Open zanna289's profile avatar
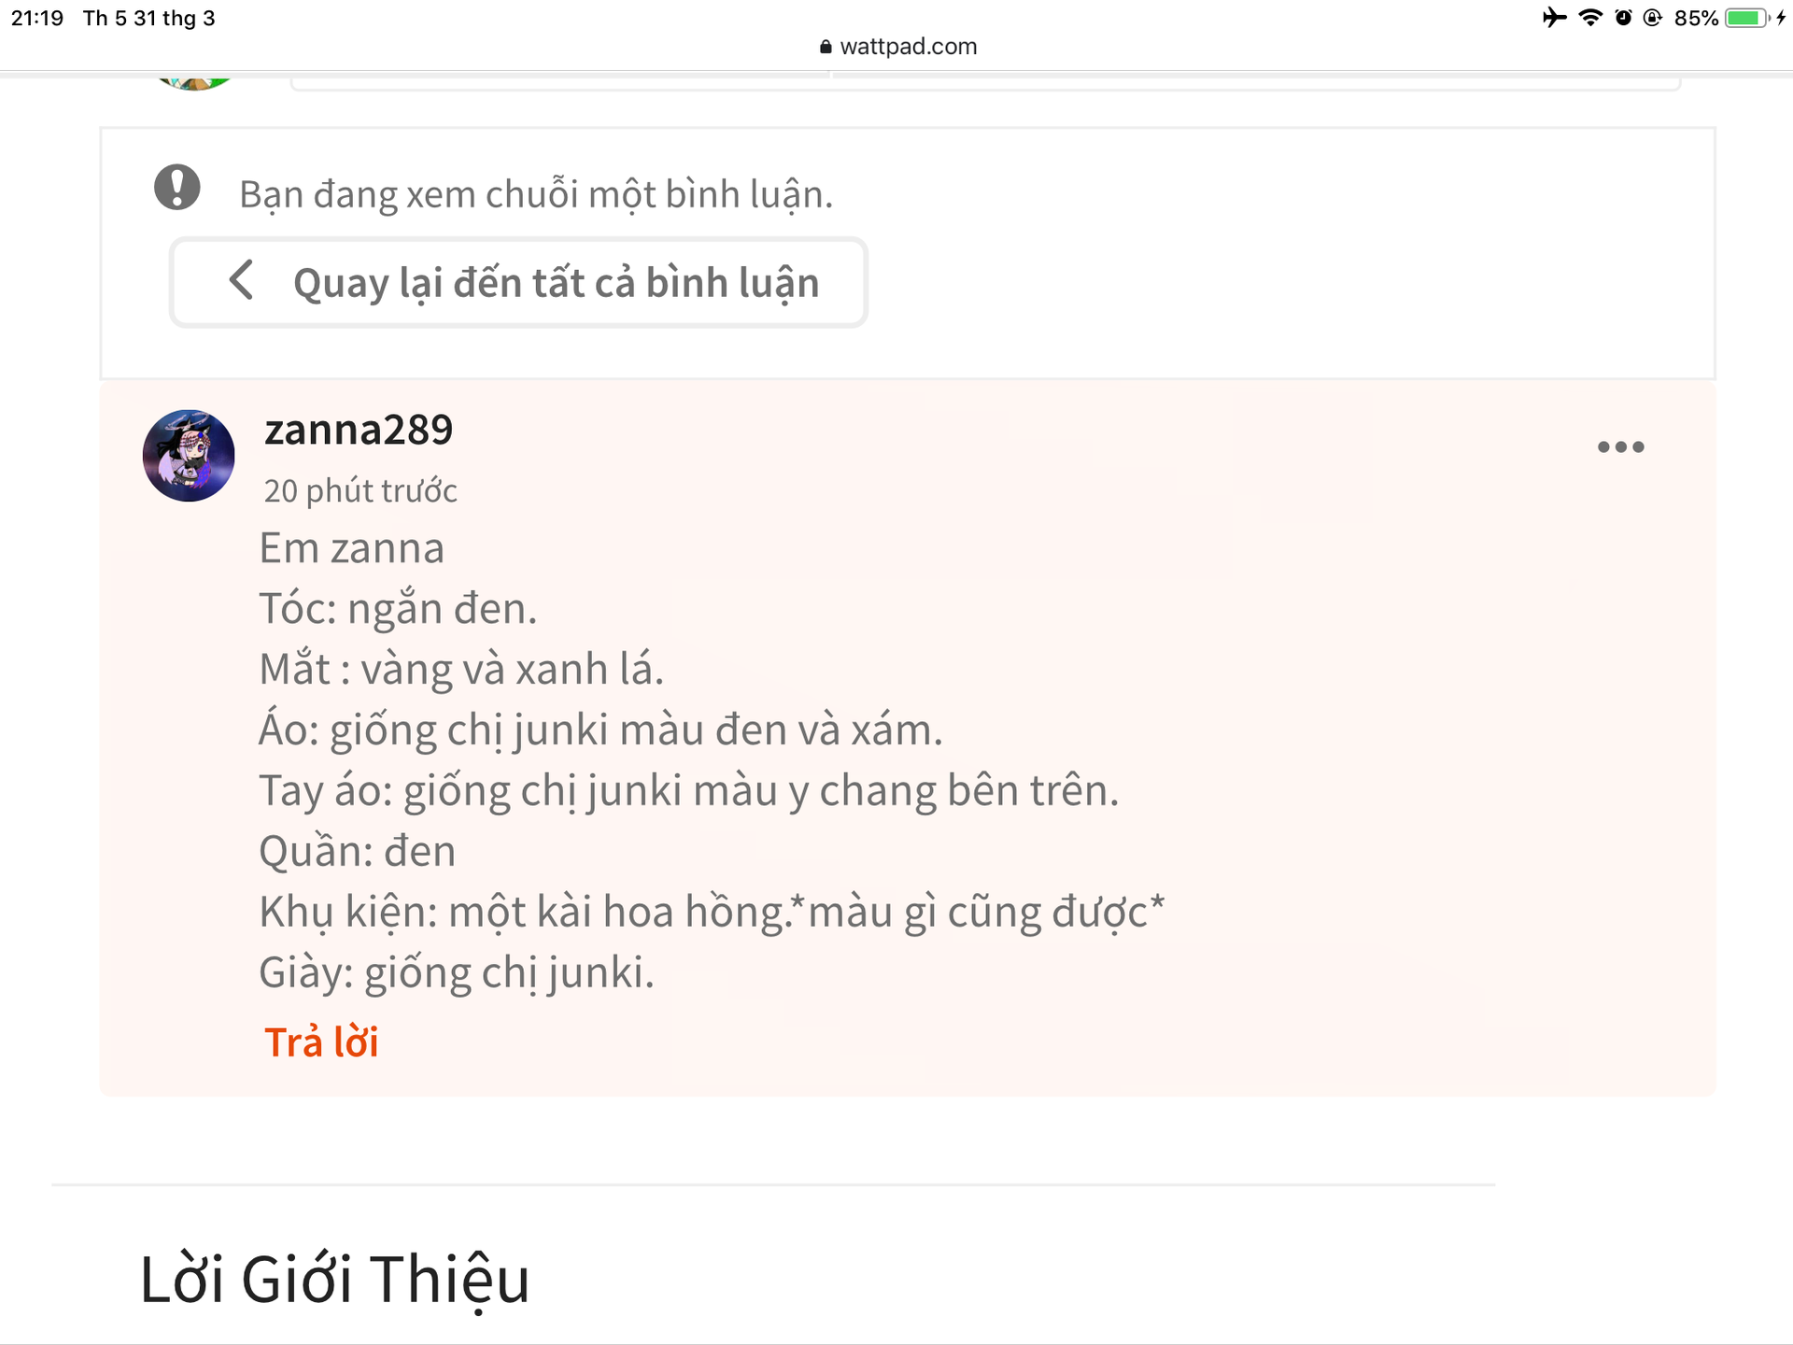This screenshot has height=1345, width=1793. pyautogui.click(x=189, y=456)
